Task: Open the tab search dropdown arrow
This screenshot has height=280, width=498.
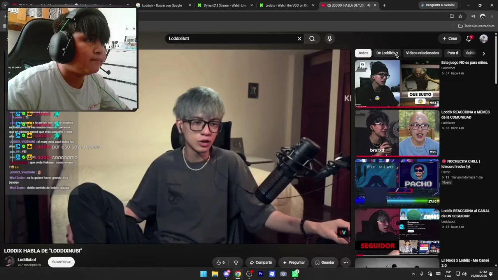Action: pyautogui.click(x=5, y=5)
